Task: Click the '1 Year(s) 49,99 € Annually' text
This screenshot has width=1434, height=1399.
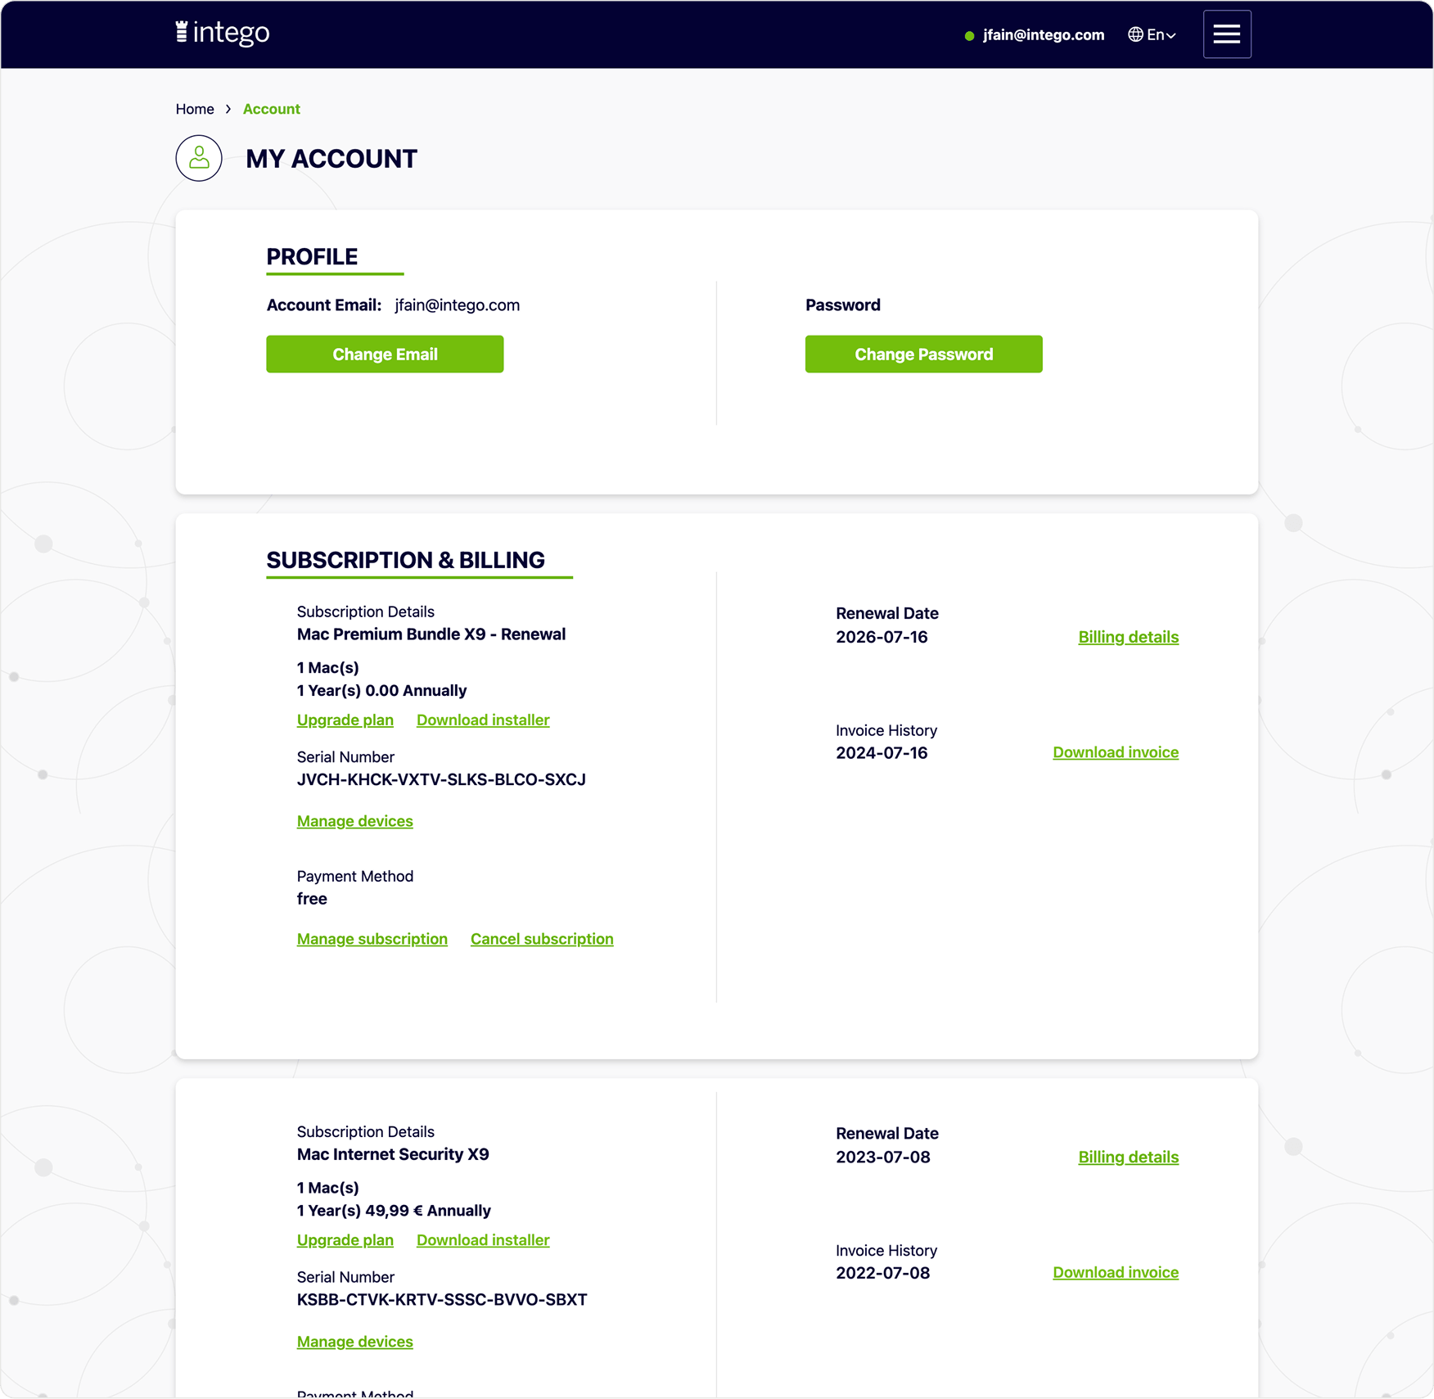Action: coord(394,1211)
